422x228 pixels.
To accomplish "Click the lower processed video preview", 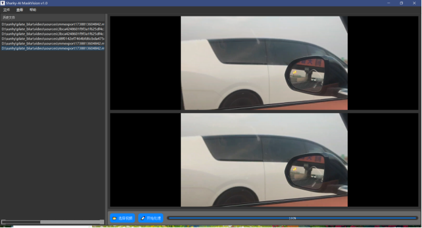I will (x=264, y=160).
